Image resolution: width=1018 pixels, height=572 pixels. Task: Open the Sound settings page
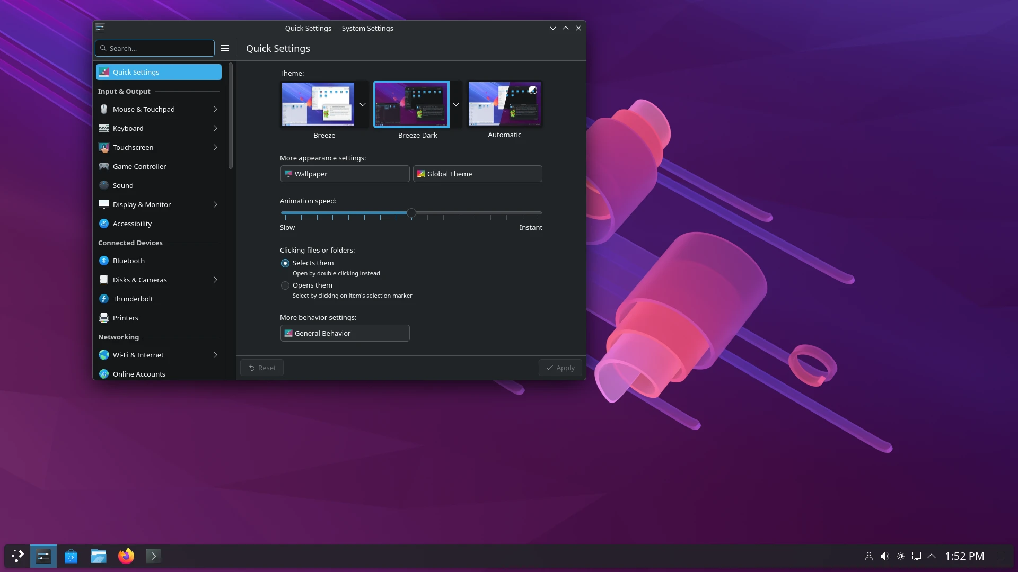123,185
